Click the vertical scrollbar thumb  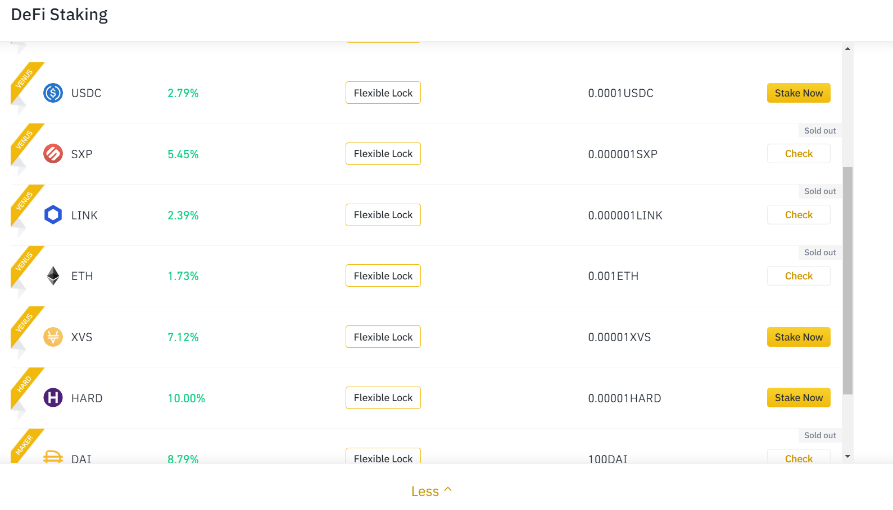point(847,281)
